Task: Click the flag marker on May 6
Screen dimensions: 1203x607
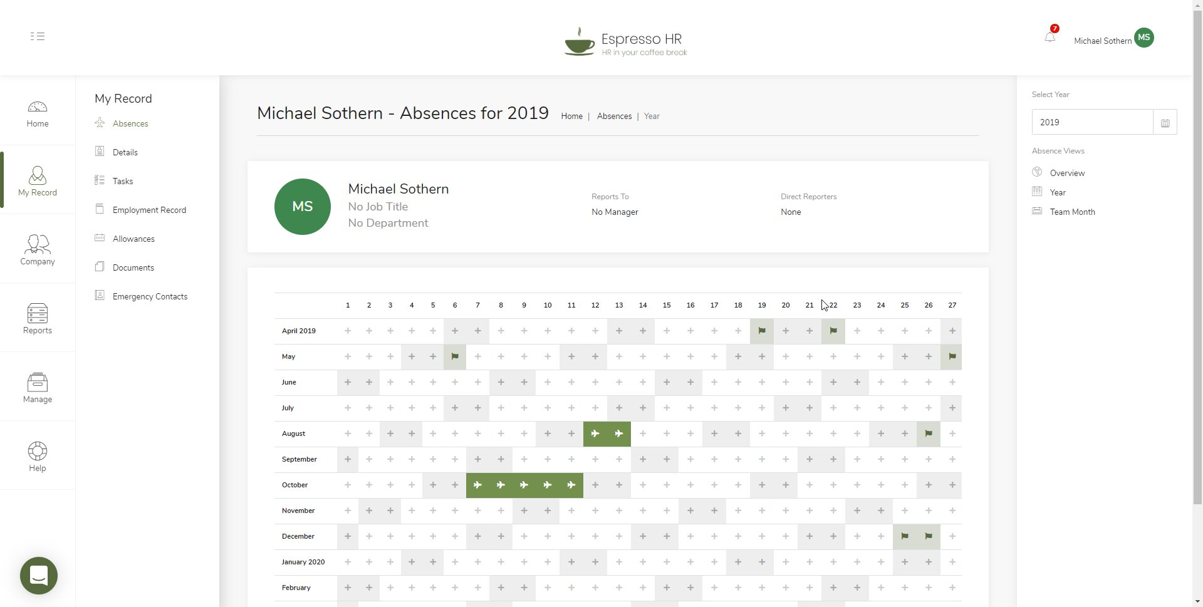Action: tap(455, 357)
